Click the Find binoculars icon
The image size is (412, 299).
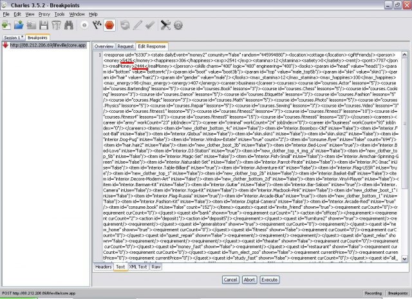pos(69,25)
